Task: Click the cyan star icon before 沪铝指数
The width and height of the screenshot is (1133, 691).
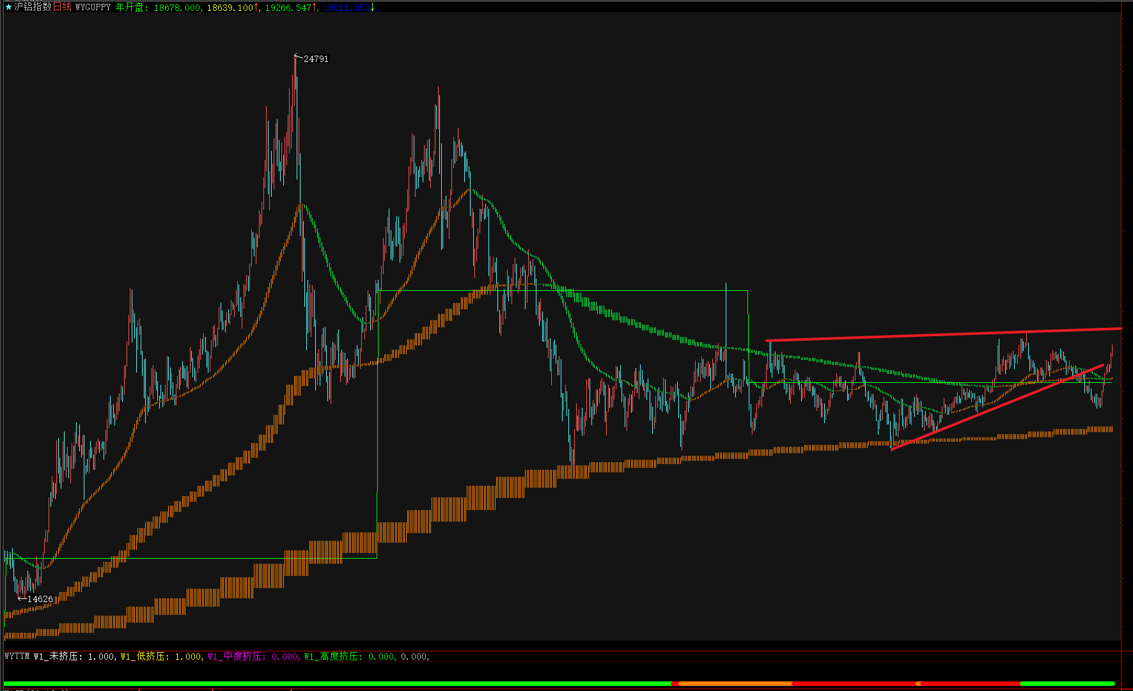Action: (x=8, y=8)
